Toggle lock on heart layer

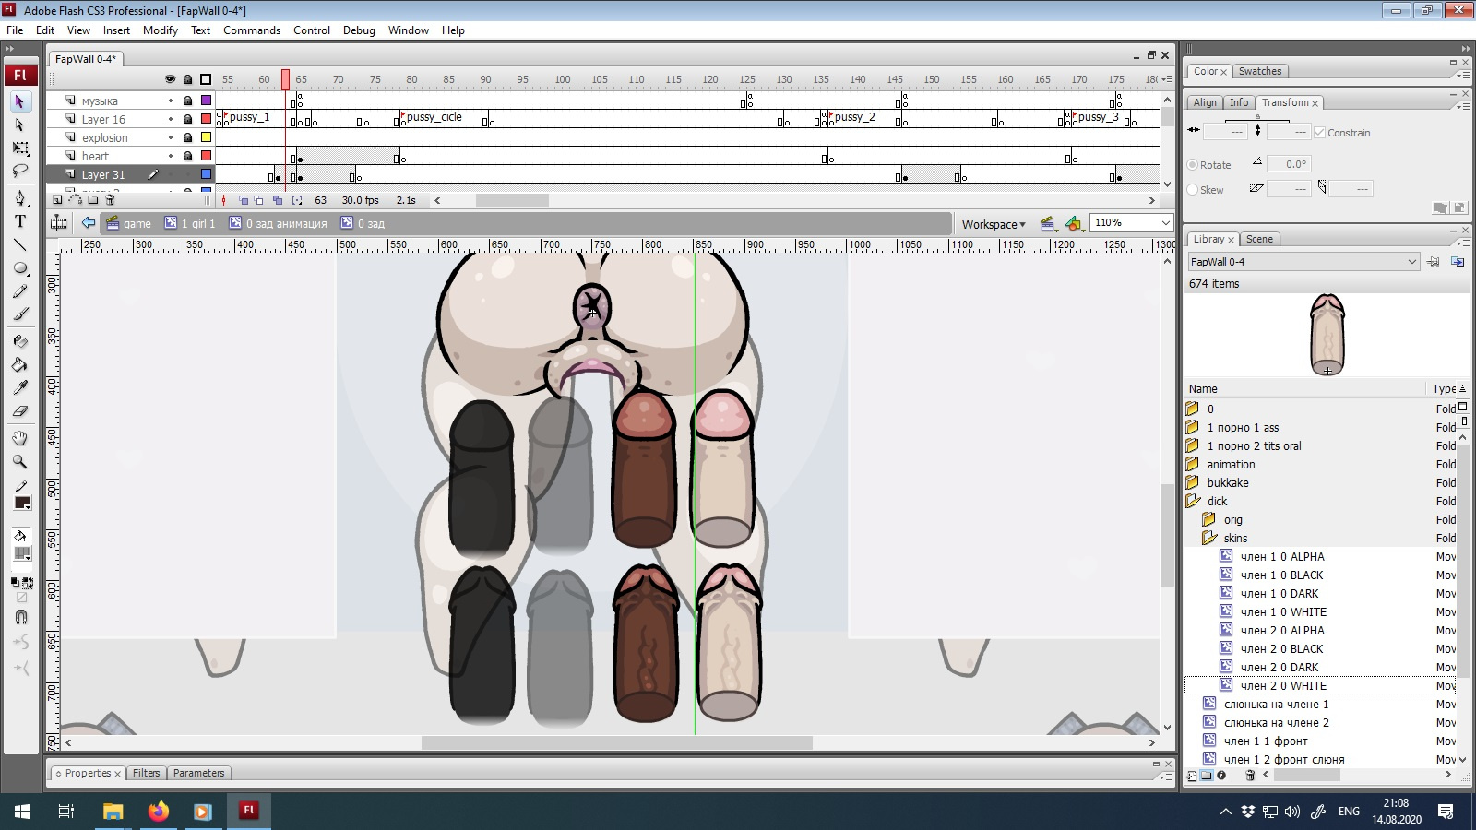click(188, 156)
